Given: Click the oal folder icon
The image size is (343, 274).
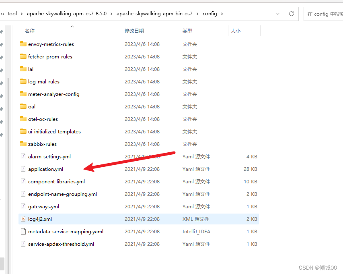Looking at the screenshot, I should (x=23, y=106).
